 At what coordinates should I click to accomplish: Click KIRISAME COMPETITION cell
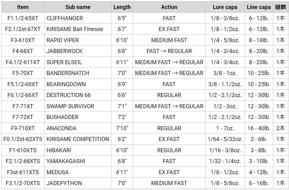pos(78,139)
